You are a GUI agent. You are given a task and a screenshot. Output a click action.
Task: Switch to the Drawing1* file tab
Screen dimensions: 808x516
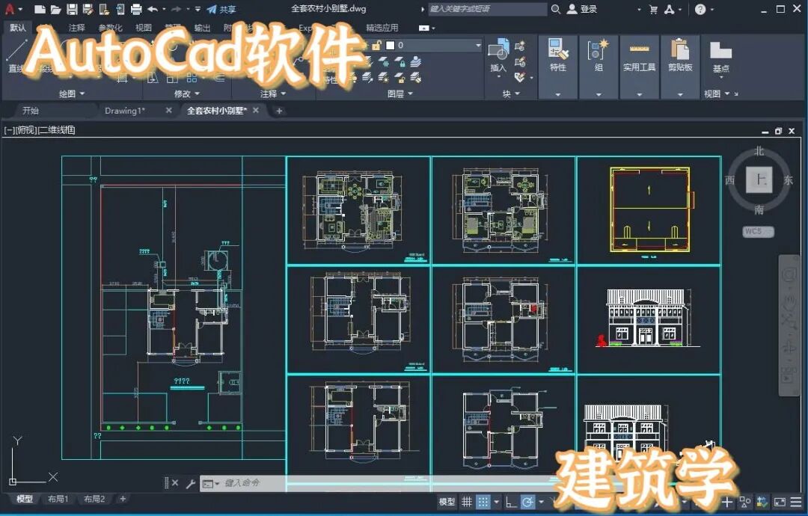pyautogui.click(x=125, y=111)
